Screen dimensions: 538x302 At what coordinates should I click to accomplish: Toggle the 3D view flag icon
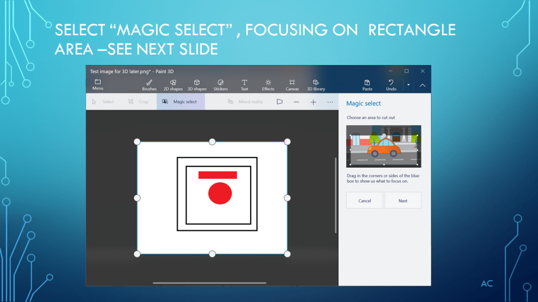[280, 102]
